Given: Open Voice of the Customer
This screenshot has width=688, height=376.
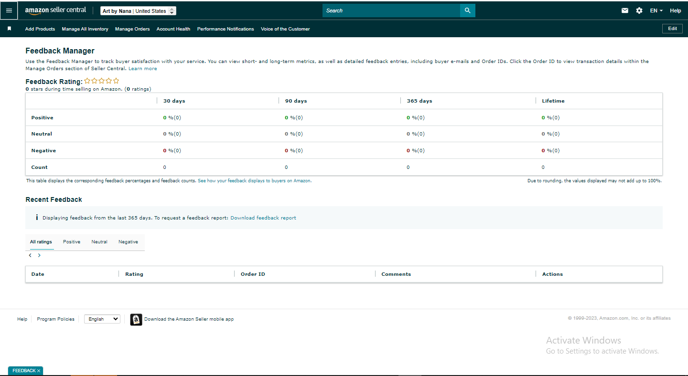Looking at the screenshot, I should pos(285,29).
